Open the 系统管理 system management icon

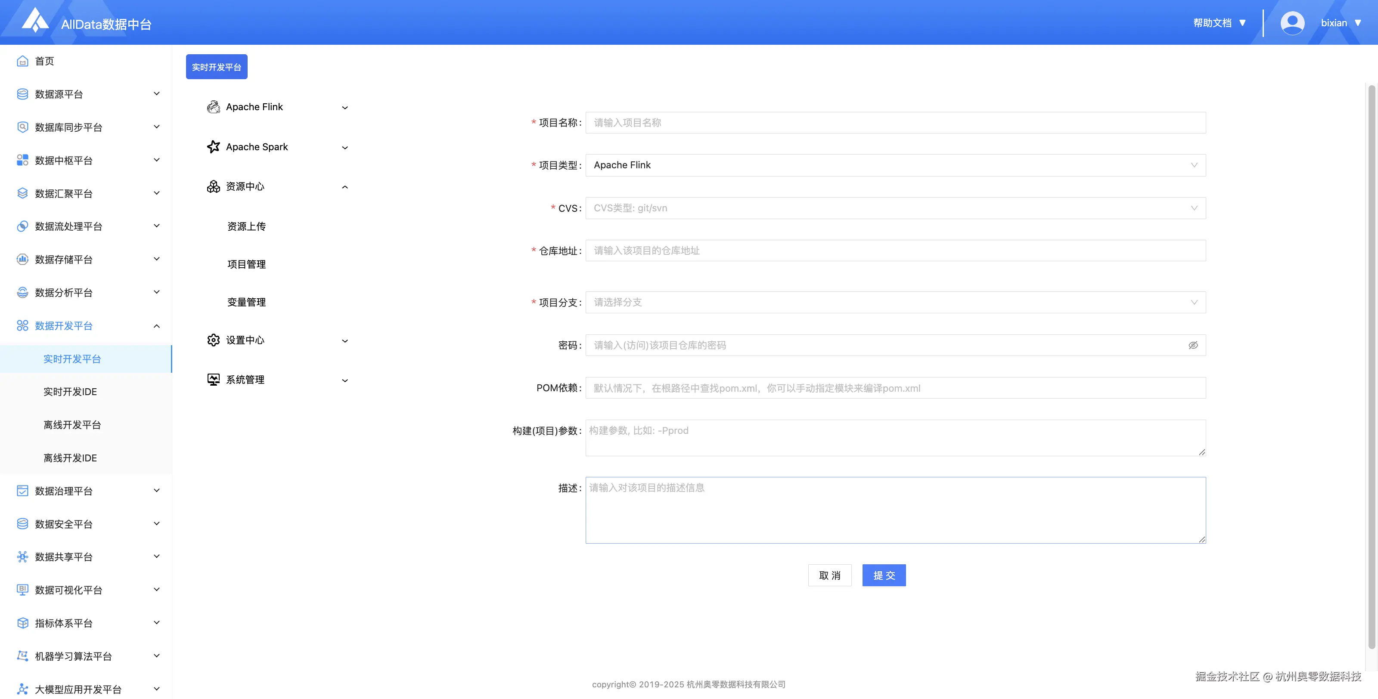[213, 379]
